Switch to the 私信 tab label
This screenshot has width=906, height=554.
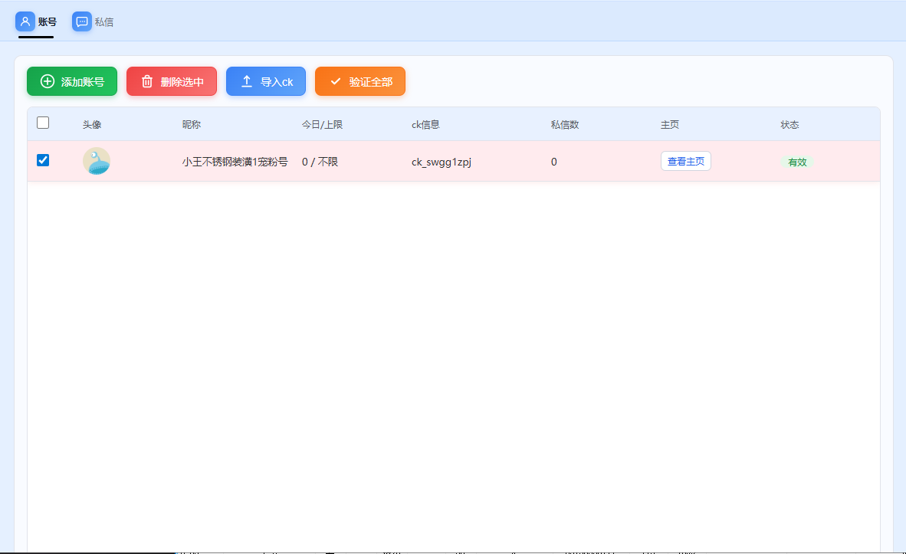104,22
